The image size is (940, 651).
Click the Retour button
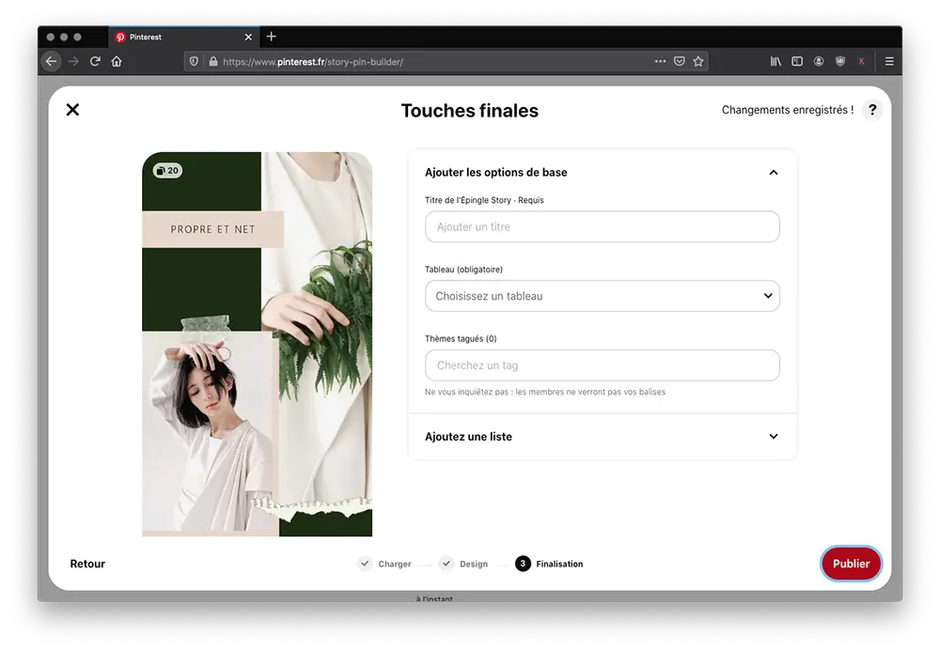tap(87, 564)
